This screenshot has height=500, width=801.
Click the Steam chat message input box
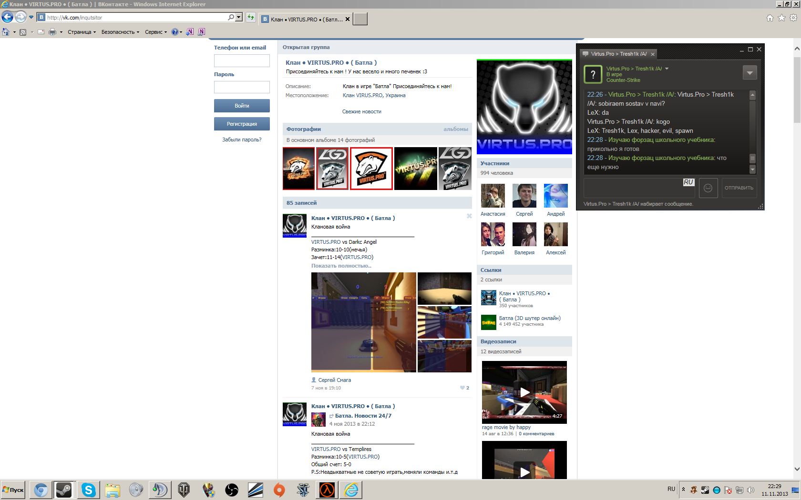pyautogui.click(x=639, y=188)
